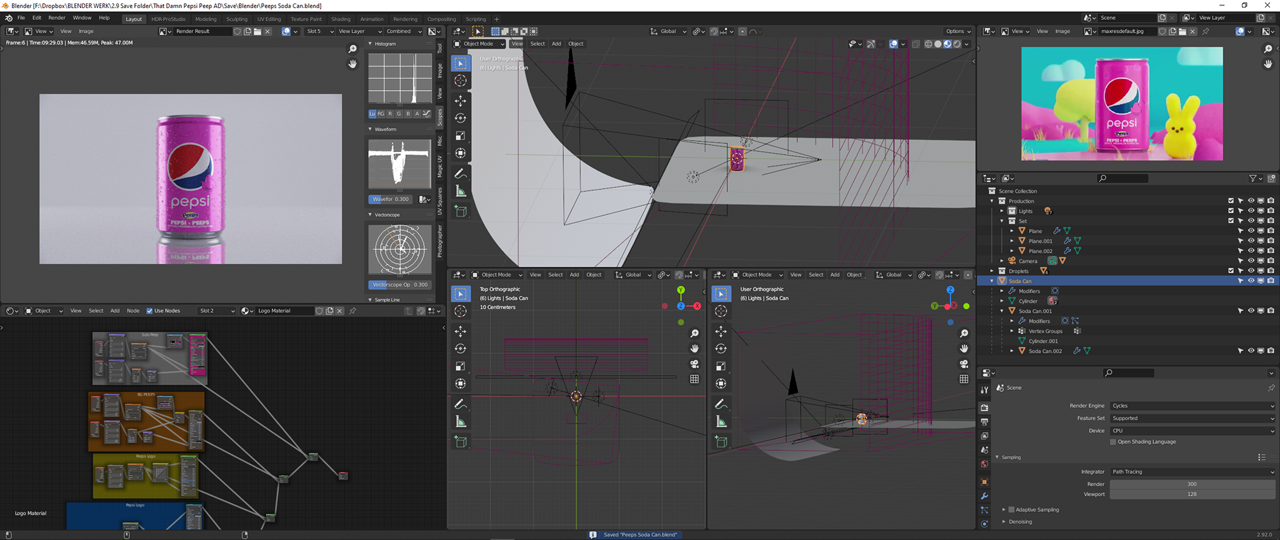Screen dimensions: 1280x540
Task: Hide the Camera with its eye icon
Action: (1251, 261)
